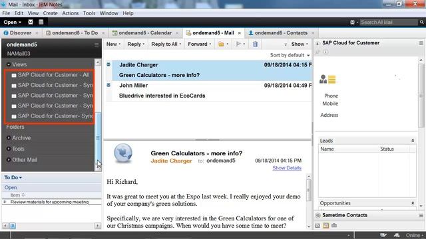Click the ondemand5 navigator menu icon
This screenshot has height=239, width=426.
pyautogui.click(x=97, y=44)
